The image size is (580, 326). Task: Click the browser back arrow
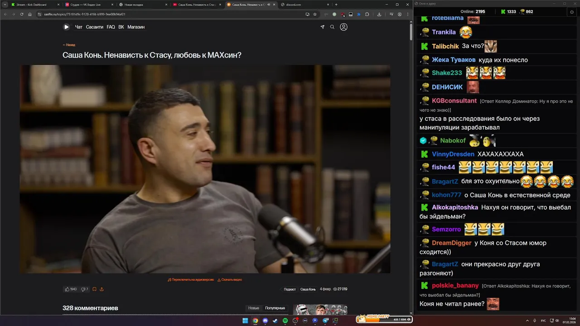[x=5, y=14]
